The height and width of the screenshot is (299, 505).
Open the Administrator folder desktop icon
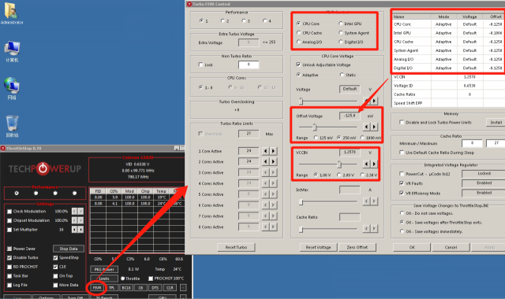click(12, 13)
